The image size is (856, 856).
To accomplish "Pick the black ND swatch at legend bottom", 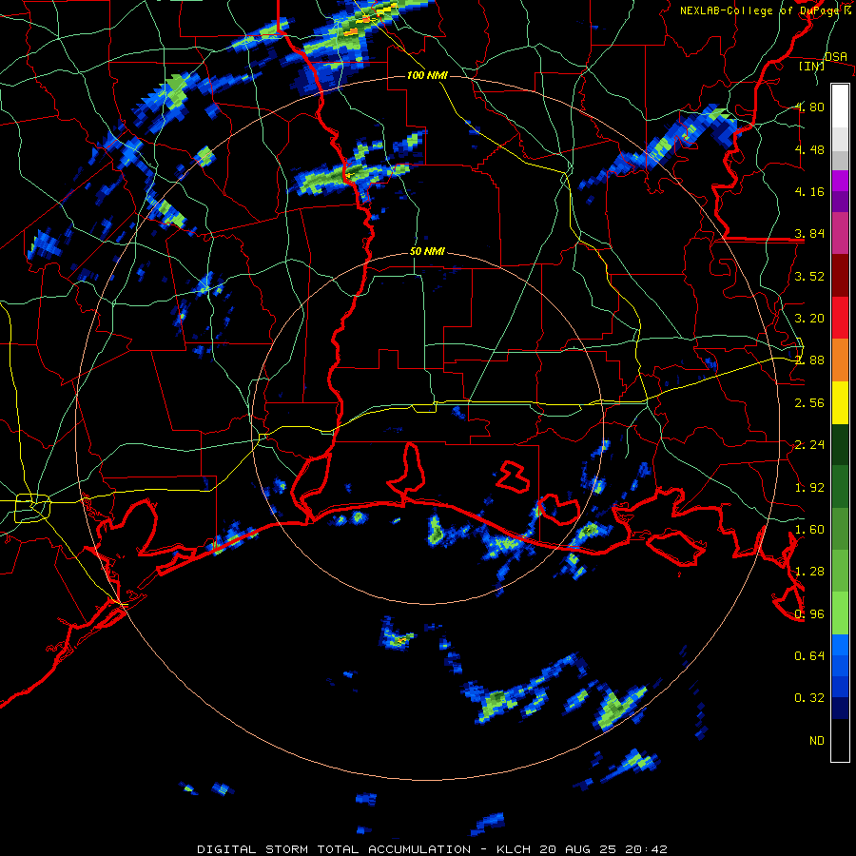I will (x=840, y=740).
